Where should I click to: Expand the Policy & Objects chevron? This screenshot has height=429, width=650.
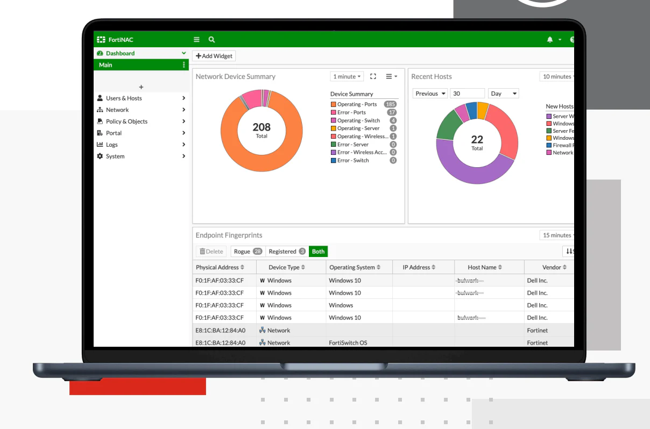183,121
